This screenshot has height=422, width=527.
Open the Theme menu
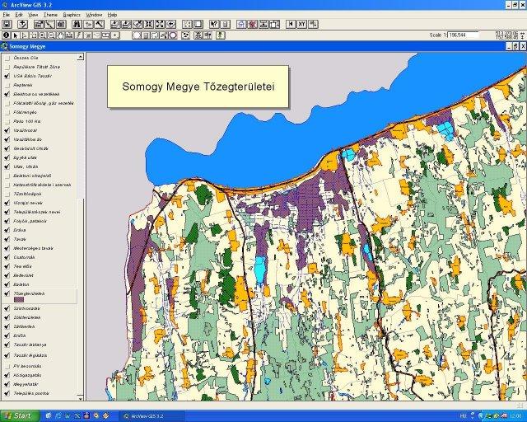(x=50, y=15)
